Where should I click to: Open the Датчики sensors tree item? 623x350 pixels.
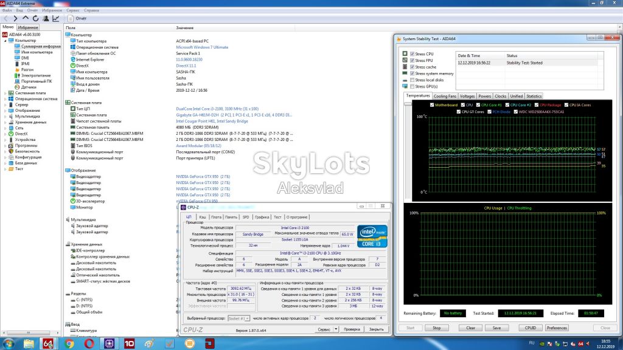coord(29,87)
